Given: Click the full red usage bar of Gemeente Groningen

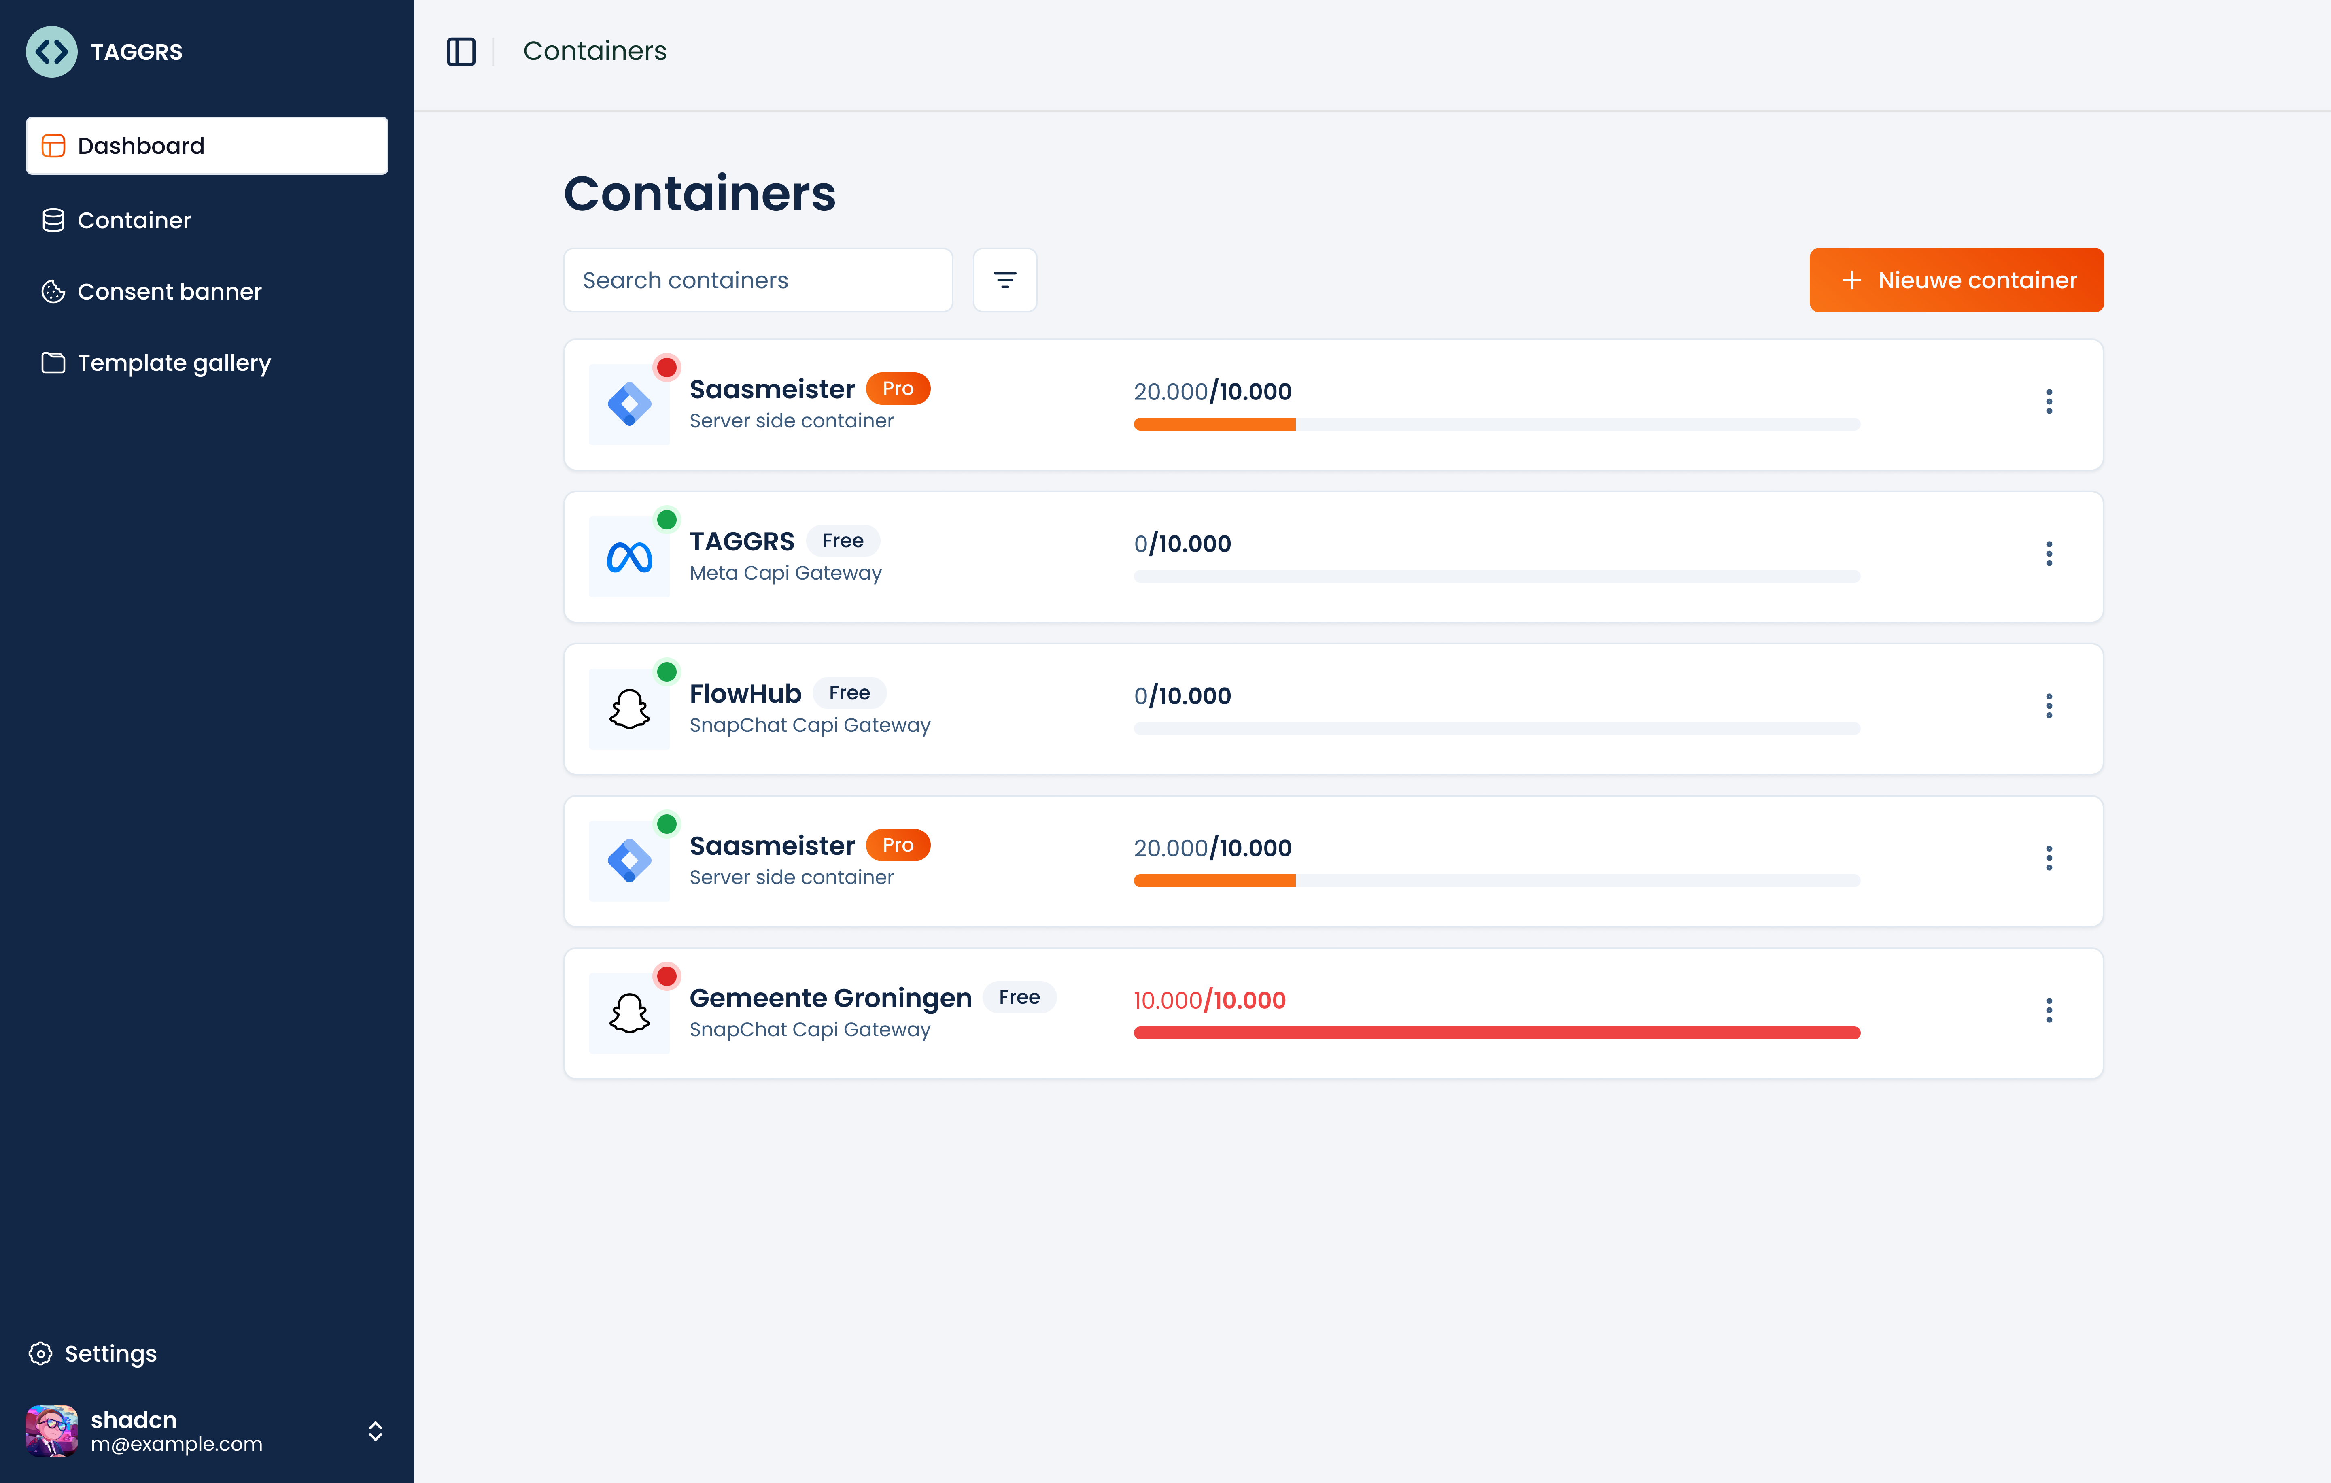Looking at the screenshot, I should [1497, 1033].
